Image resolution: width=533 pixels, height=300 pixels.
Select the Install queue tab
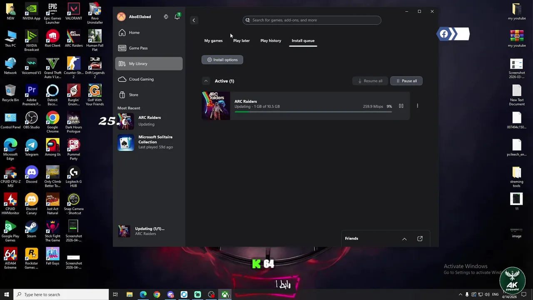tap(303, 40)
